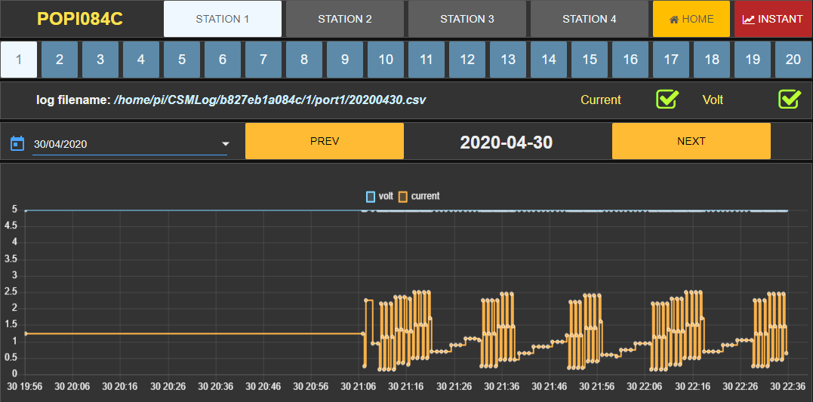Click the 30/04/2020 date input field
The width and height of the screenshot is (813, 402).
pos(121,144)
